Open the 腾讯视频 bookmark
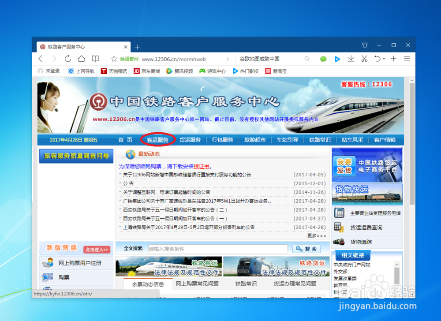 pos(179,71)
